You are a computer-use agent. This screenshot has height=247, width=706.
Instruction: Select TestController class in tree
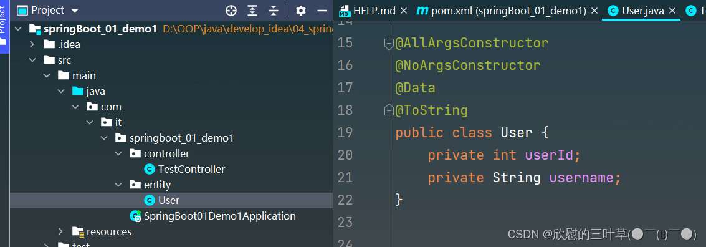click(x=191, y=170)
